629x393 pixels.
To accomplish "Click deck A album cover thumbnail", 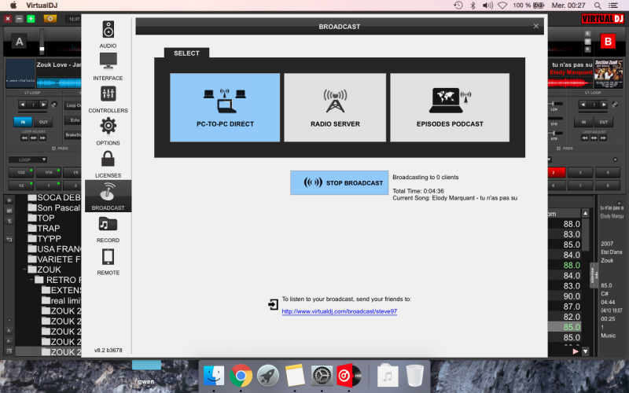I will coord(20,73).
